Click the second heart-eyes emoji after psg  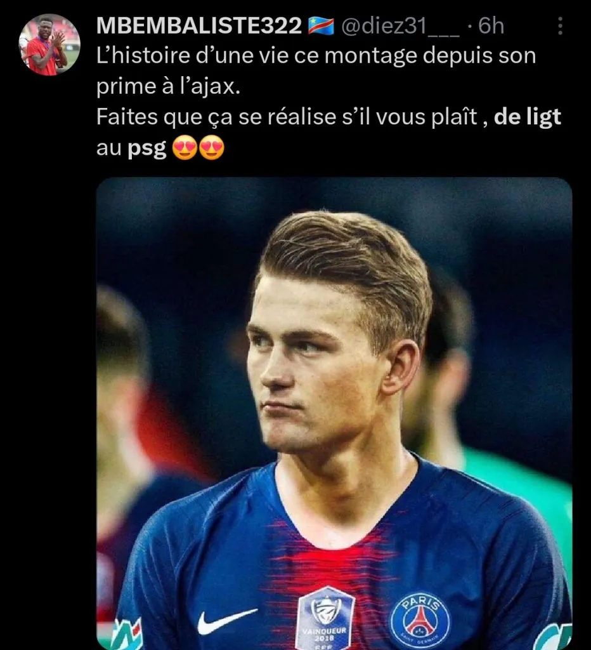tap(212, 149)
